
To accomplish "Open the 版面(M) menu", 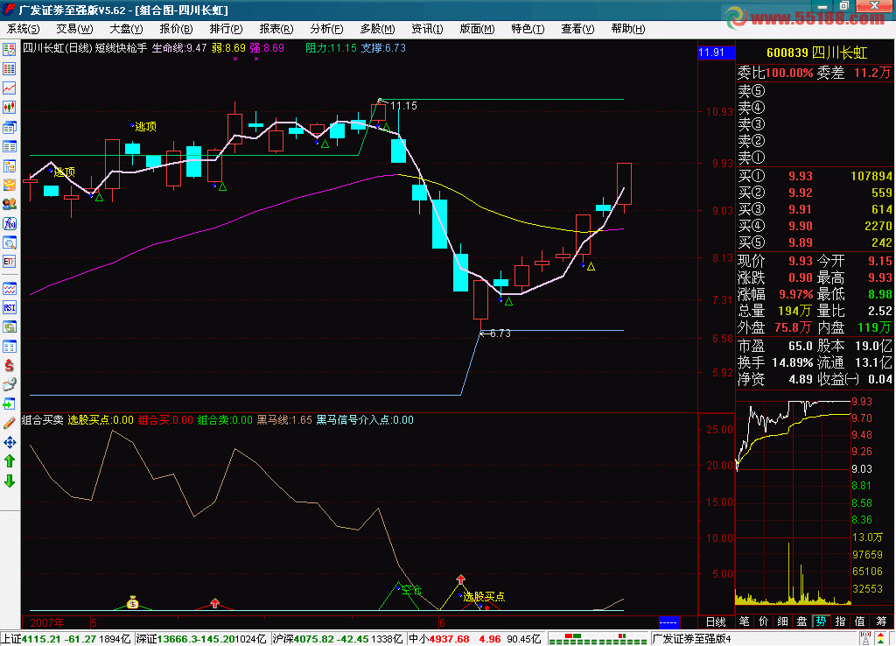I will tap(477, 29).
